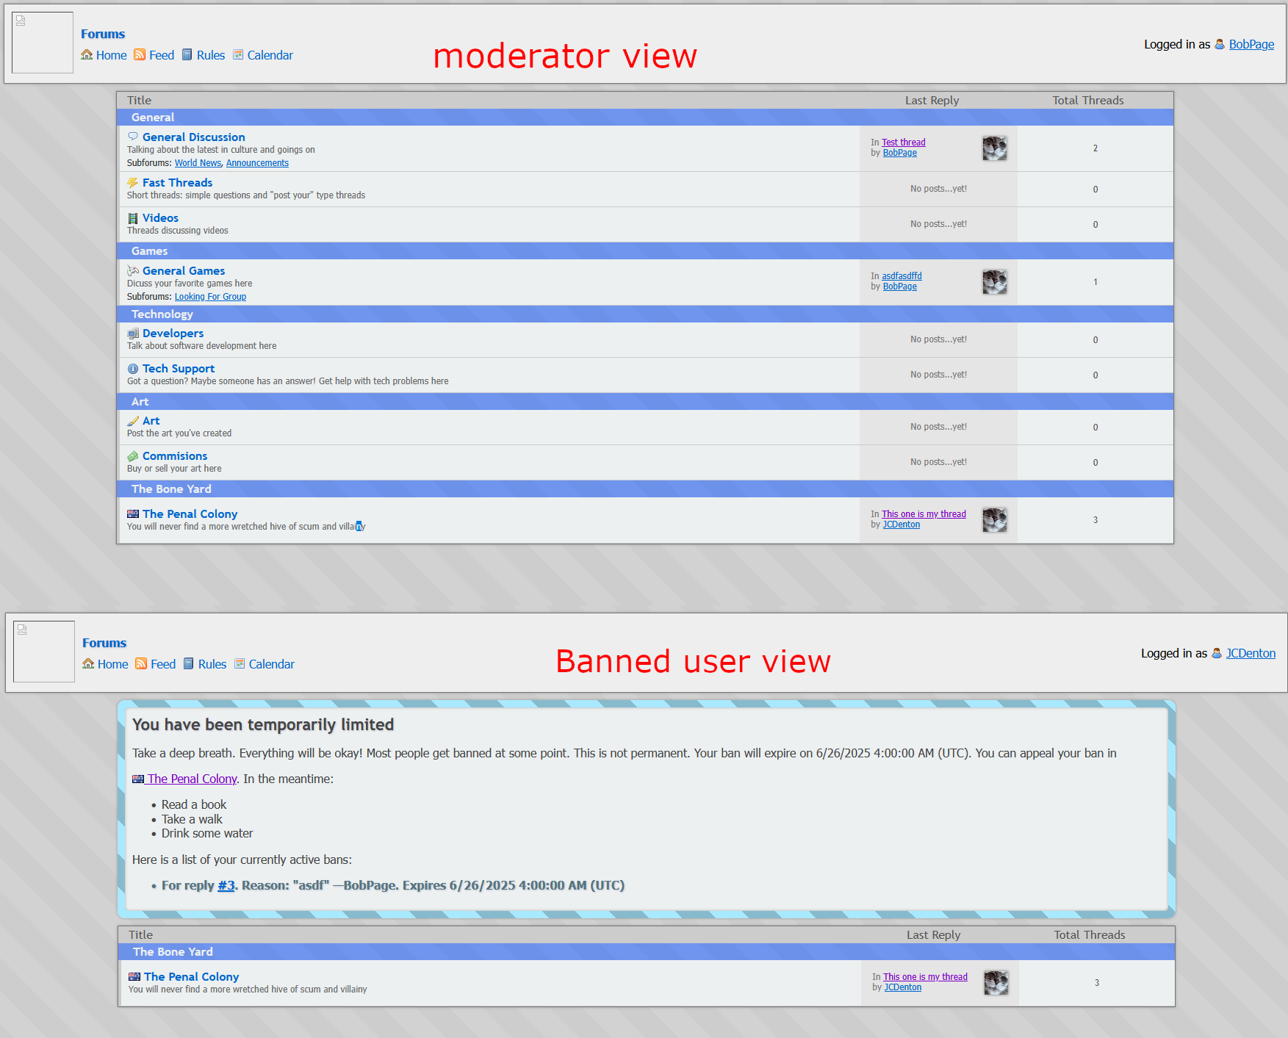Open the Videos forum
Image resolution: width=1288 pixels, height=1038 pixels.
161,218
